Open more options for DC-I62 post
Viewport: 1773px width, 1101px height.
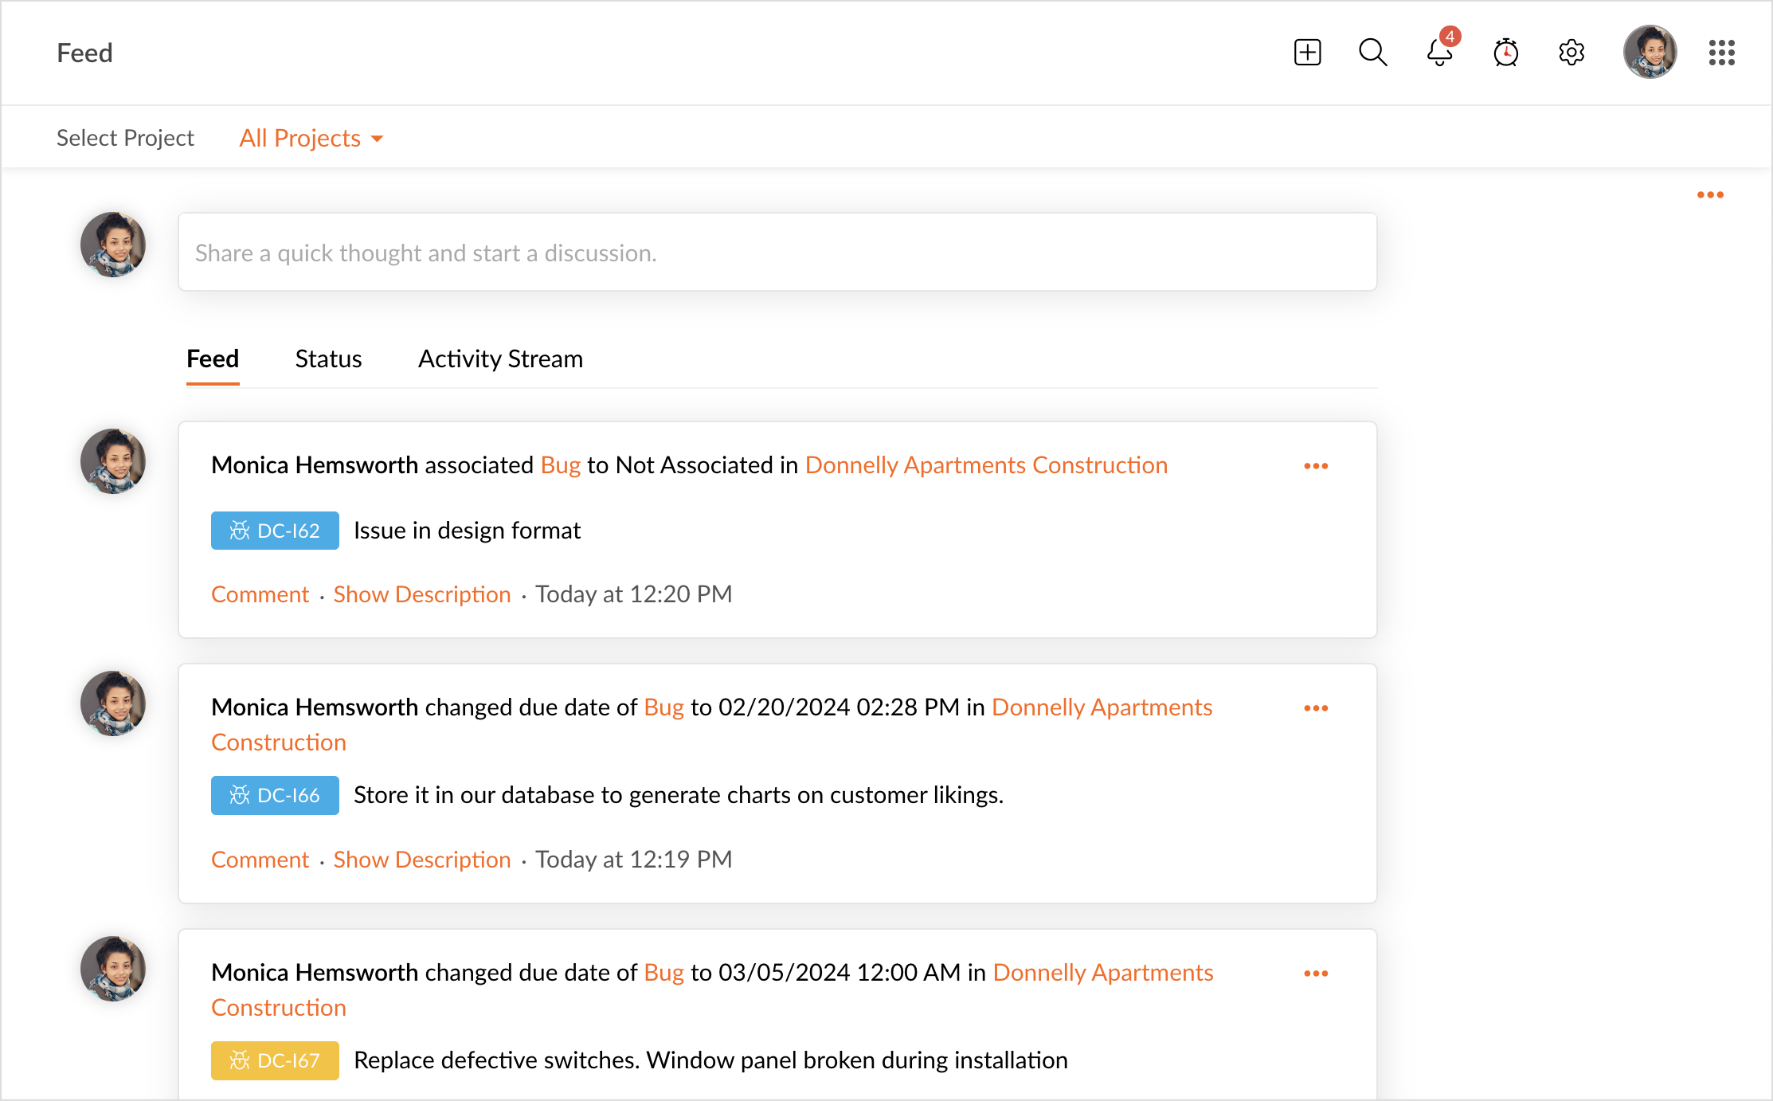tap(1316, 466)
